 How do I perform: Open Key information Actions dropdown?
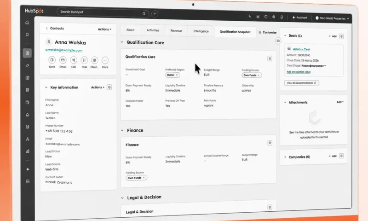point(98,87)
